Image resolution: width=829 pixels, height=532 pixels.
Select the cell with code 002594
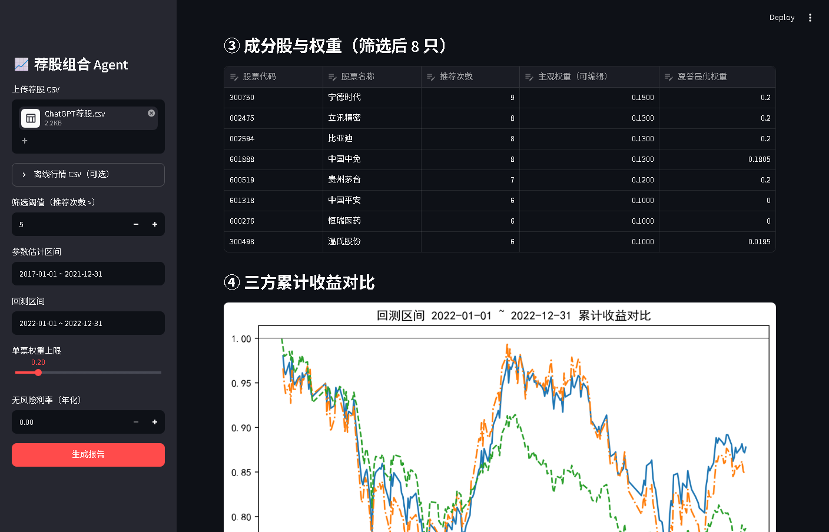click(x=273, y=139)
